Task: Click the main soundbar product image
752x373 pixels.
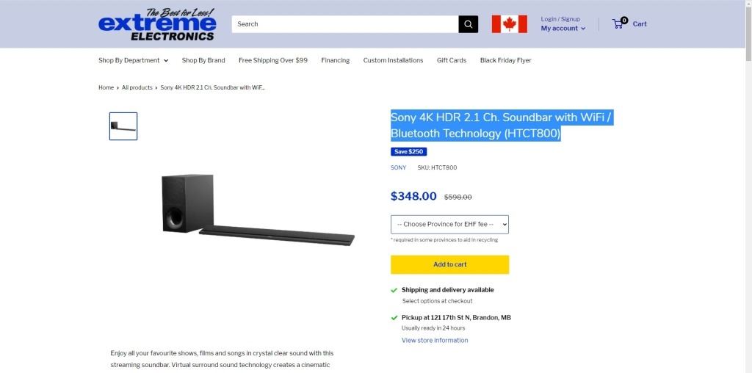Action: [258, 210]
